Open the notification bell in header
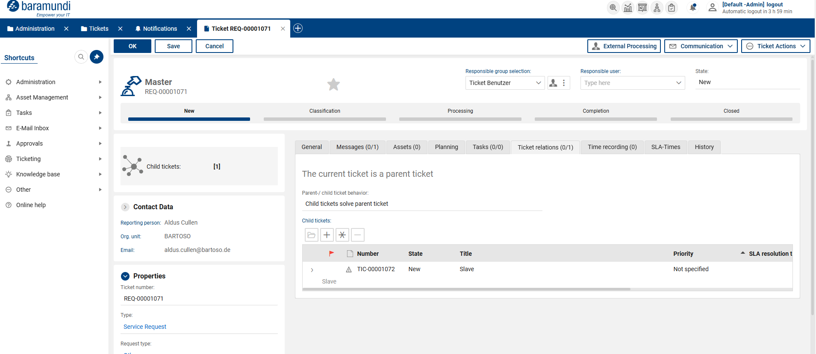Screen dimensions: 816x354 [x=693, y=7]
